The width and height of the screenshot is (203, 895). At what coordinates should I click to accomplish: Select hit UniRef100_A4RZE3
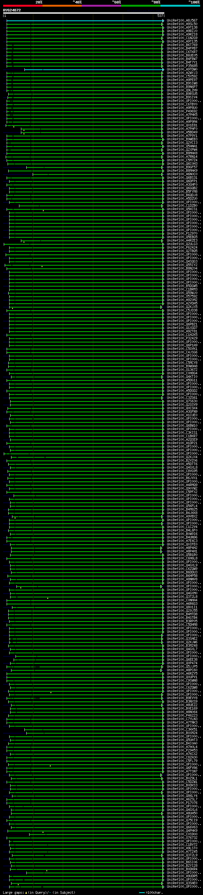(182, 240)
